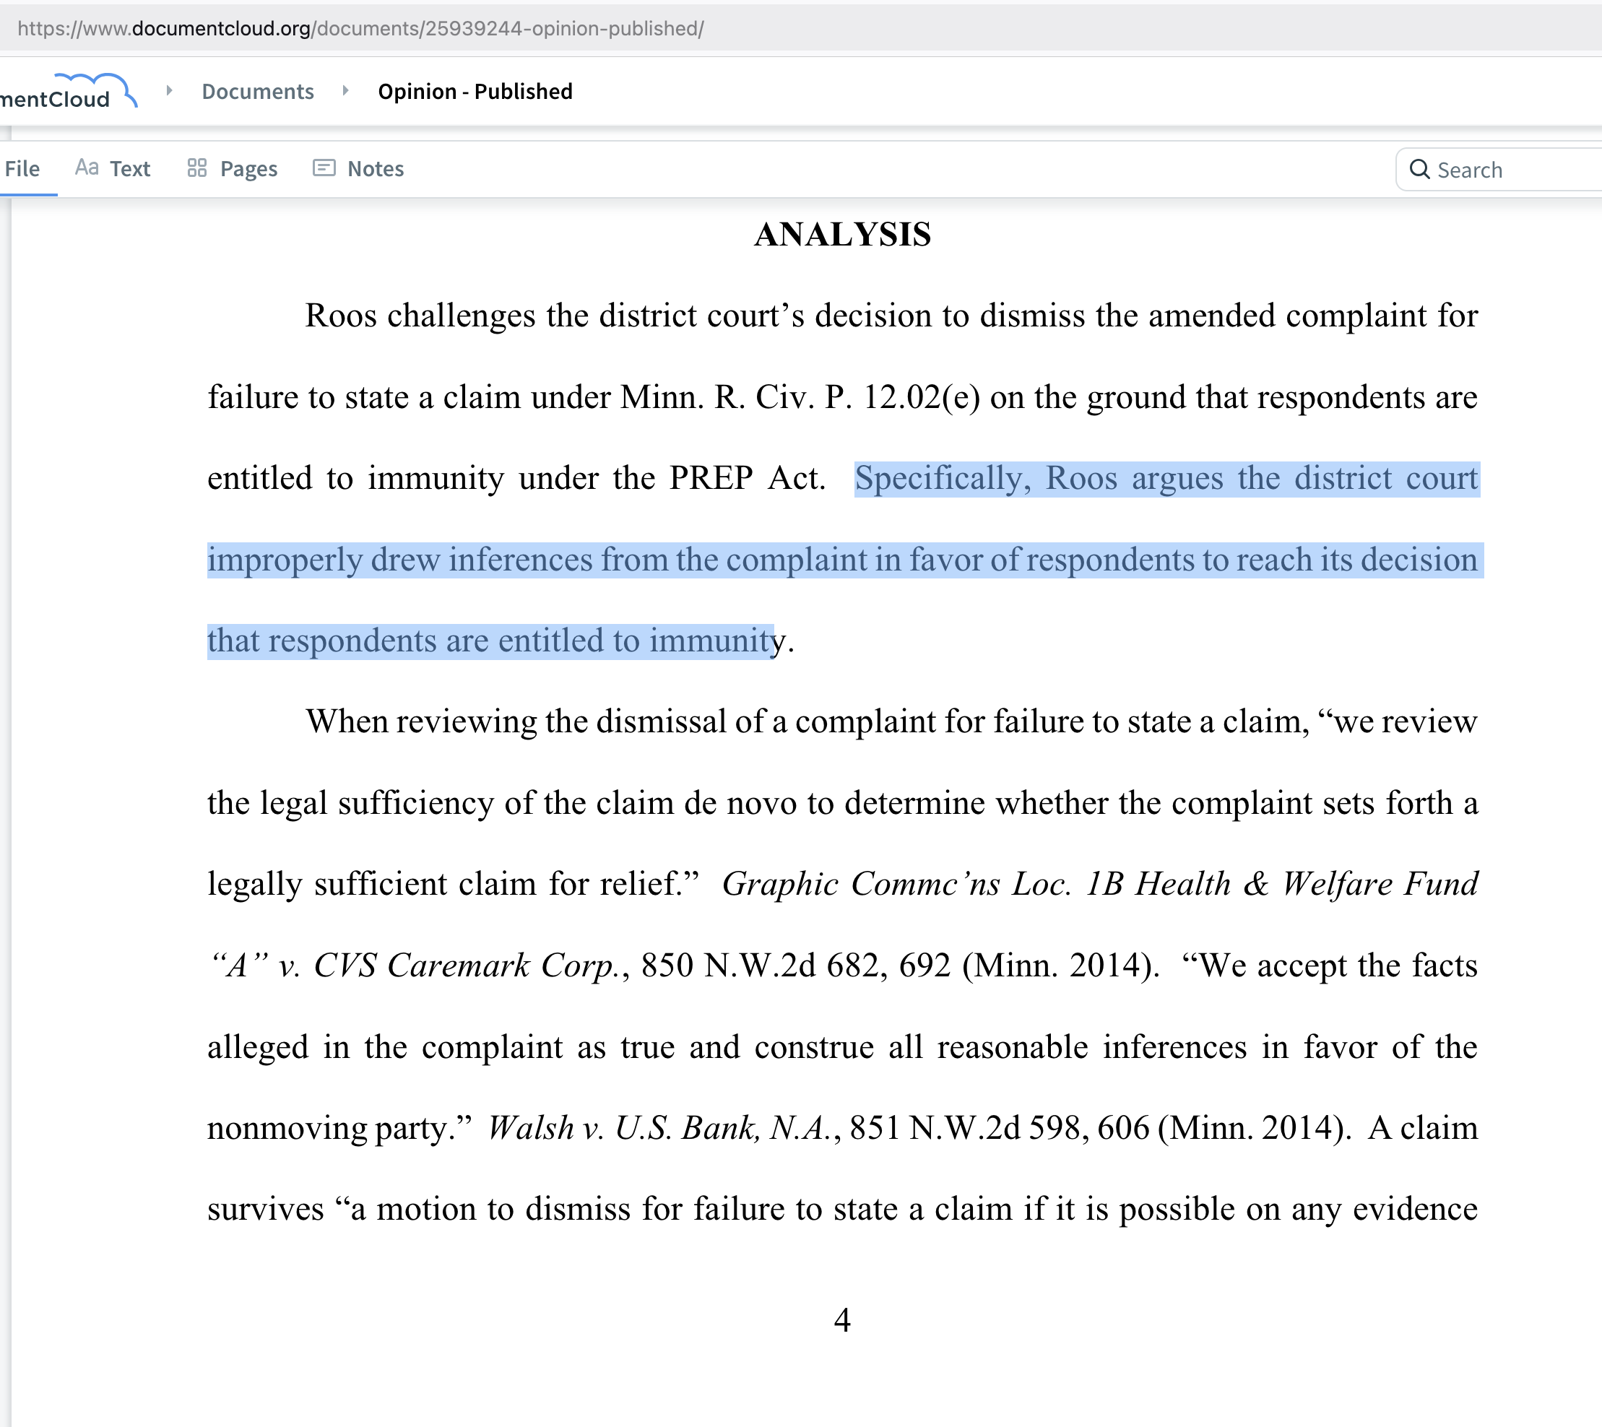Image resolution: width=1602 pixels, height=1427 pixels.
Task: Click the DocumentCloud logo
Action: pyautogui.click(x=69, y=91)
